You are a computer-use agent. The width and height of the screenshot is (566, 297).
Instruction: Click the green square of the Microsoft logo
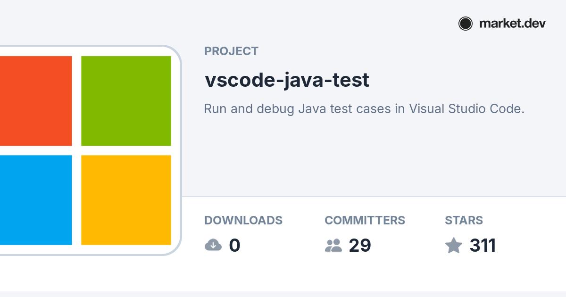(x=126, y=101)
